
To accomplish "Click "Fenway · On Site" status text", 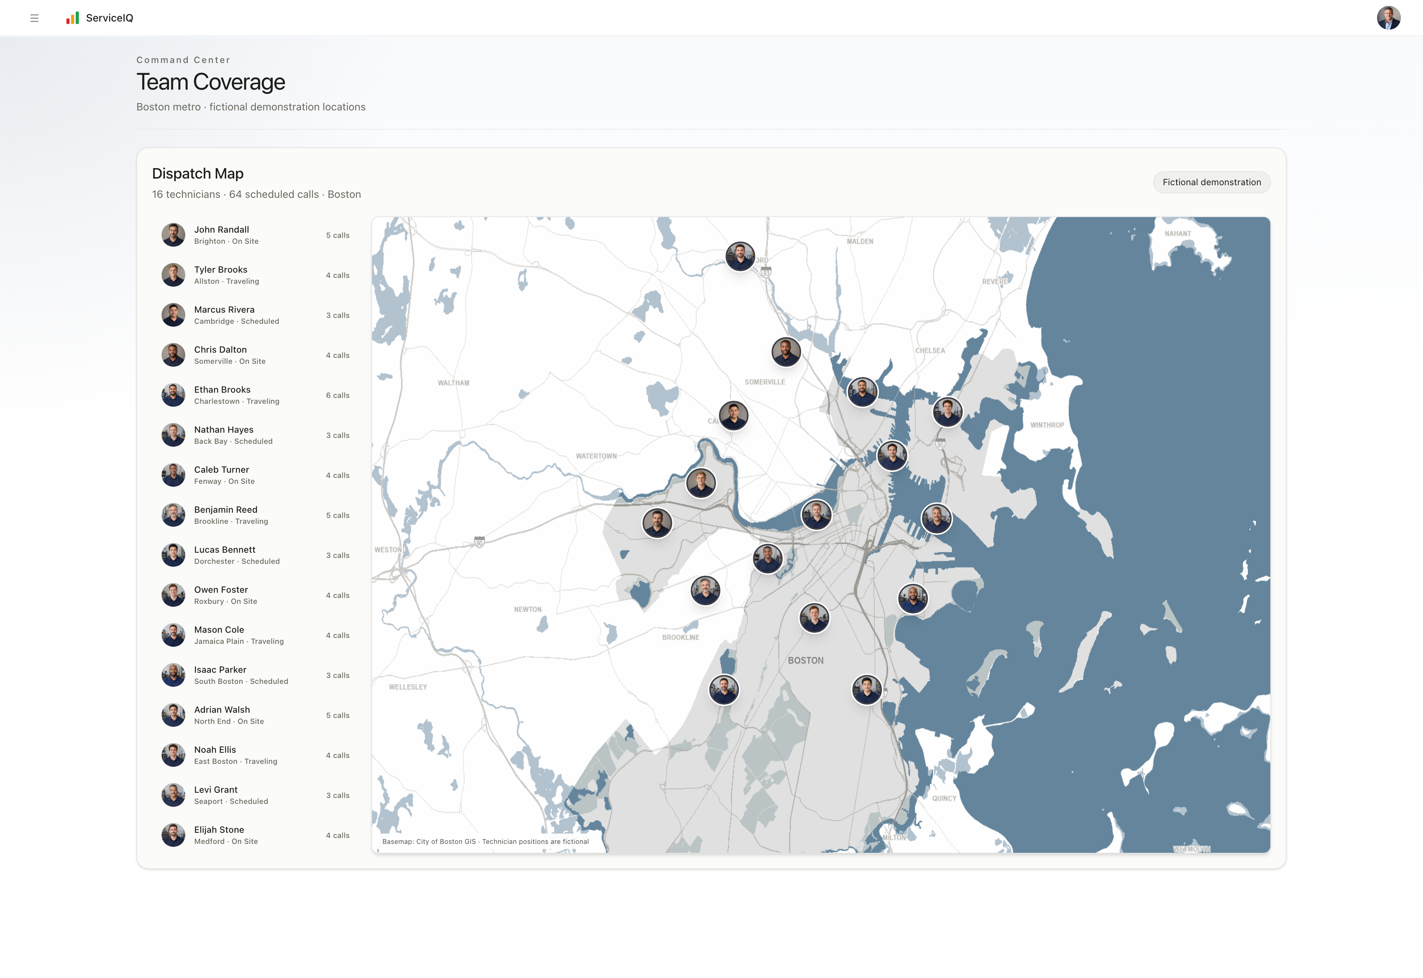I will pos(224,481).
